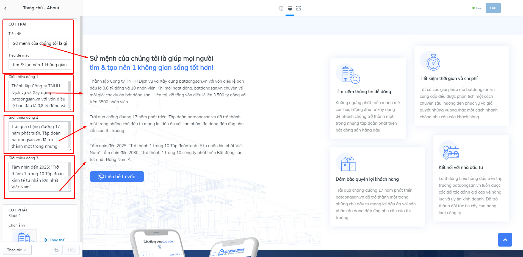Click the Giới thiệu dòng 2 textarea
The width and height of the screenshot is (523, 257).
tap(40, 136)
